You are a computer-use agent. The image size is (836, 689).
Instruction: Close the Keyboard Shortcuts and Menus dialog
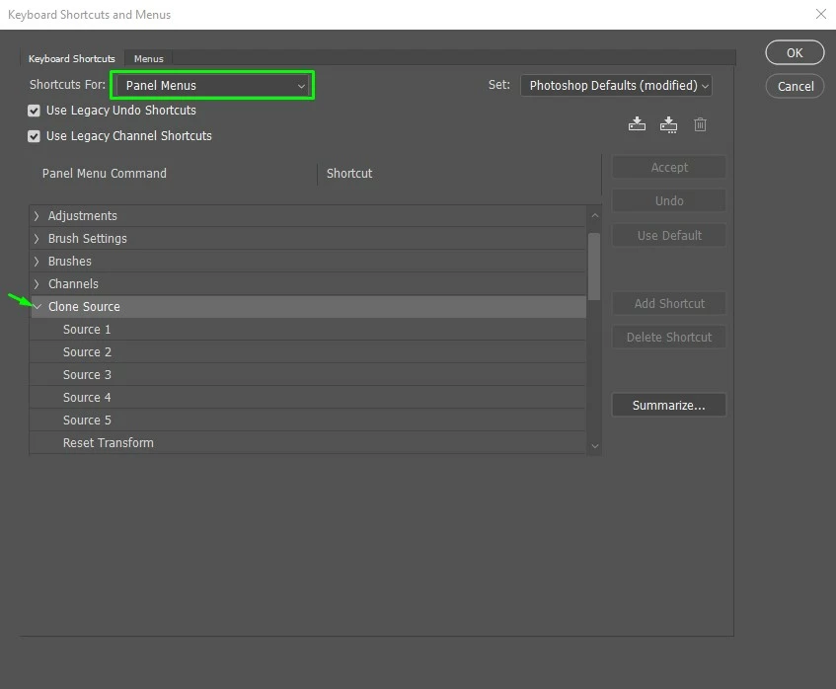(820, 14)
